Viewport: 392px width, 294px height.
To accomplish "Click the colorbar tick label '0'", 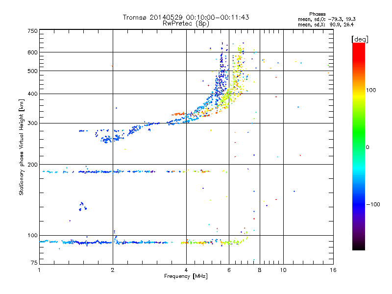I will [x=367, y=147].
